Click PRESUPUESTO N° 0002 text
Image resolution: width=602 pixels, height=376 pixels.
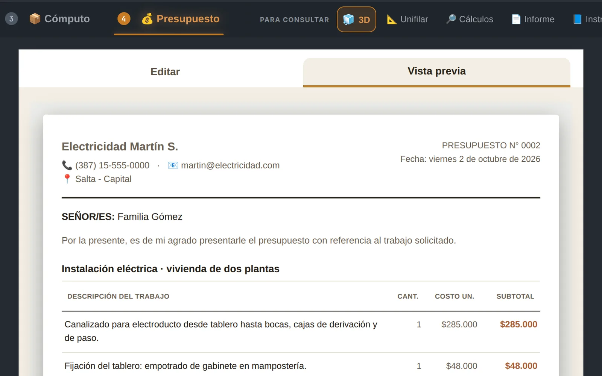(491, 146)
